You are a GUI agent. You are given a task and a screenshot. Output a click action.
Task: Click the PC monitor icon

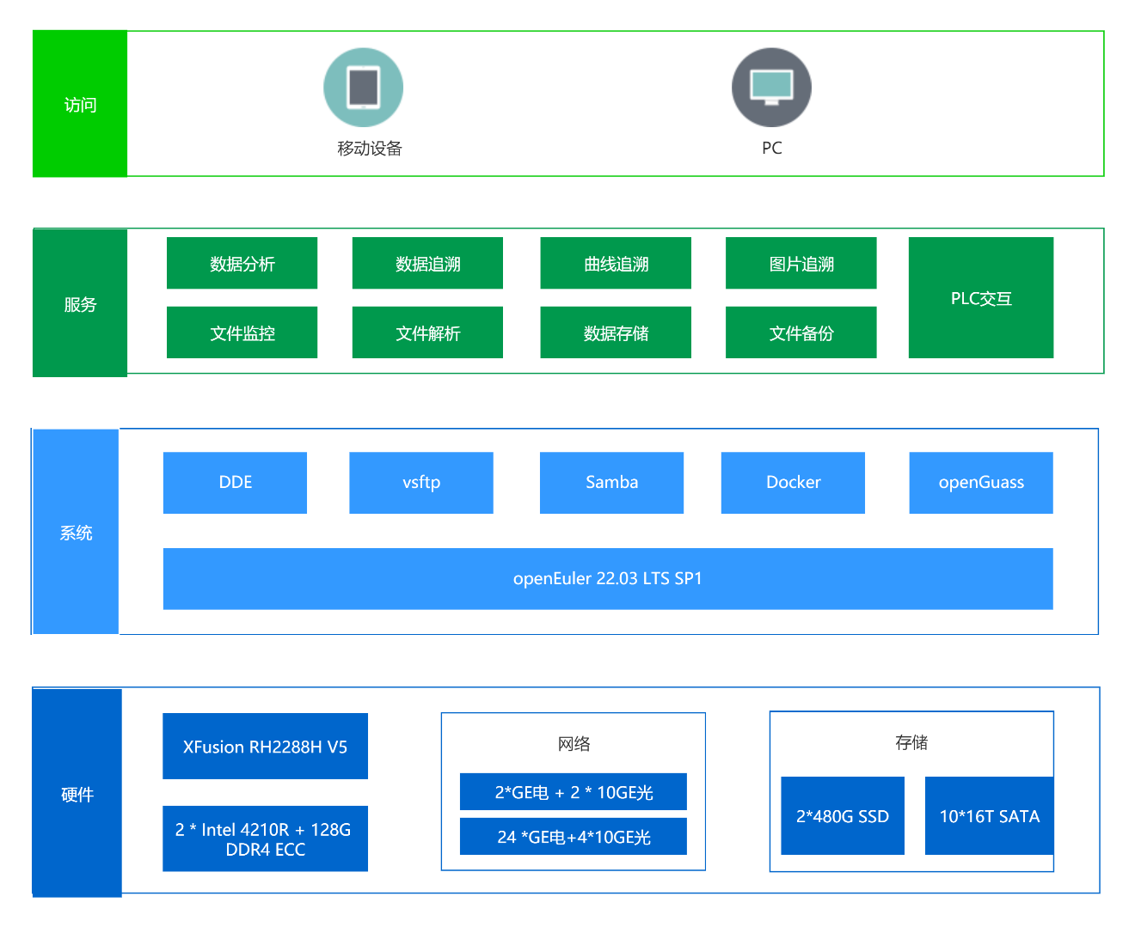tap(771, 88)
